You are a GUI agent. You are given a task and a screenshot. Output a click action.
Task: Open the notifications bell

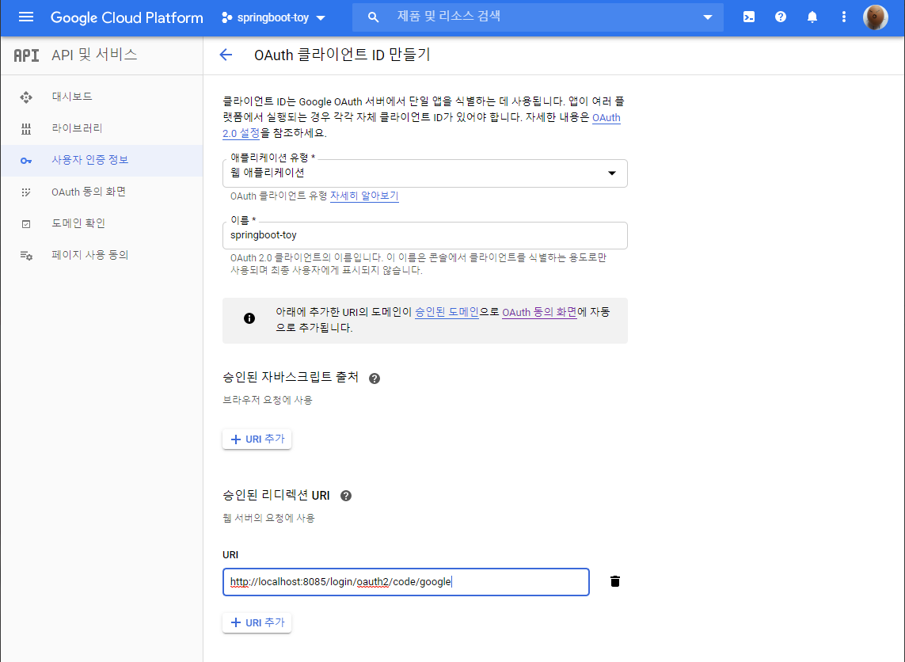[812, 17]
